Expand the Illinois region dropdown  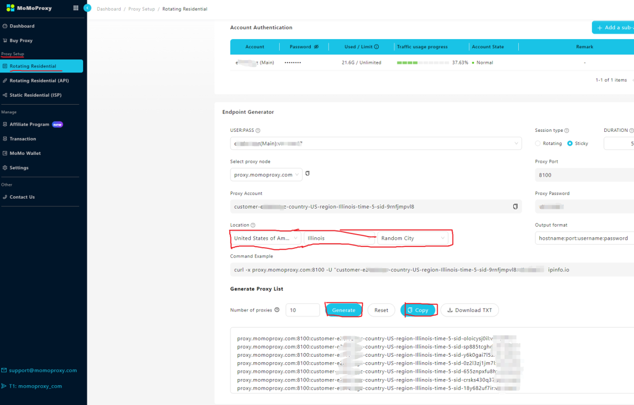339,238
